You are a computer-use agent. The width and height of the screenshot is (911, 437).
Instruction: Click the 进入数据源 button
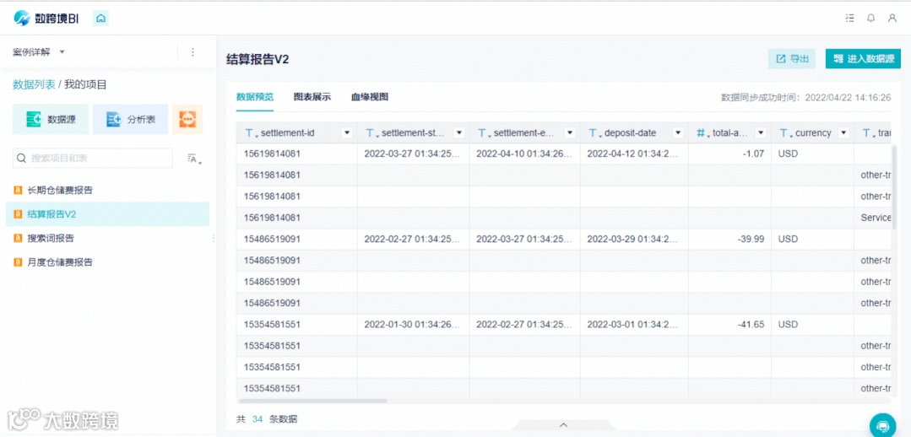863,58
